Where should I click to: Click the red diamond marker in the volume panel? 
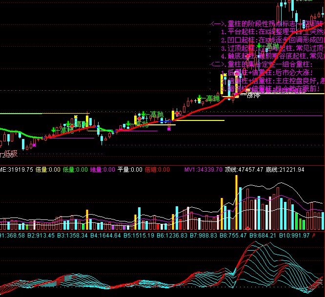point(248,228)
